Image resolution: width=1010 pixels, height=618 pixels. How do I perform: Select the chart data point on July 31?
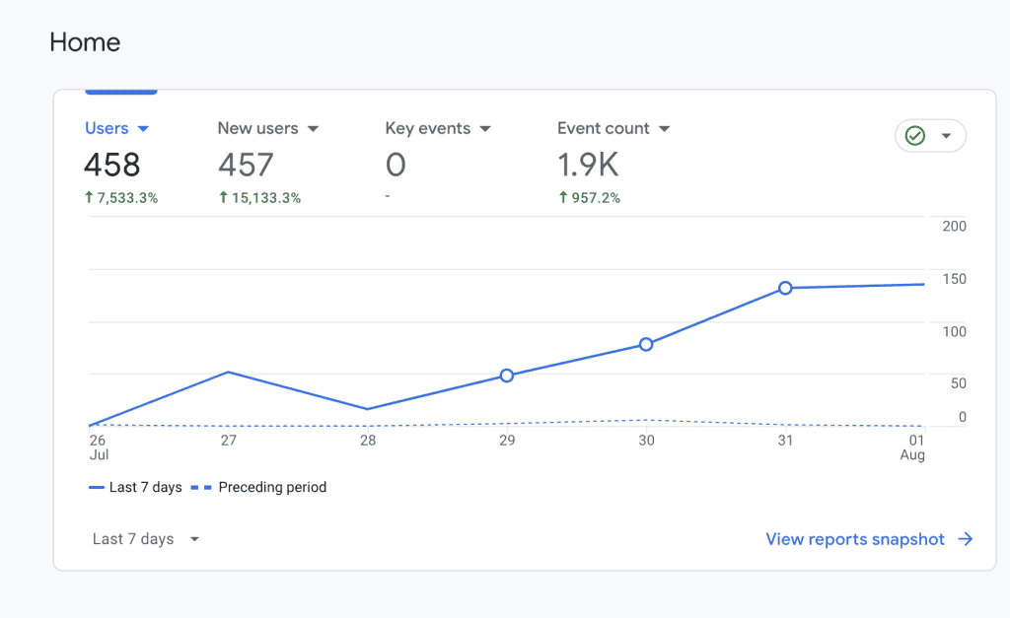click(x=785, y=288)
